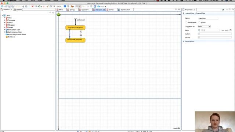Switch to the Грузовик editor tab
Viewport: 235px width, 132px height.
[85, 10]
